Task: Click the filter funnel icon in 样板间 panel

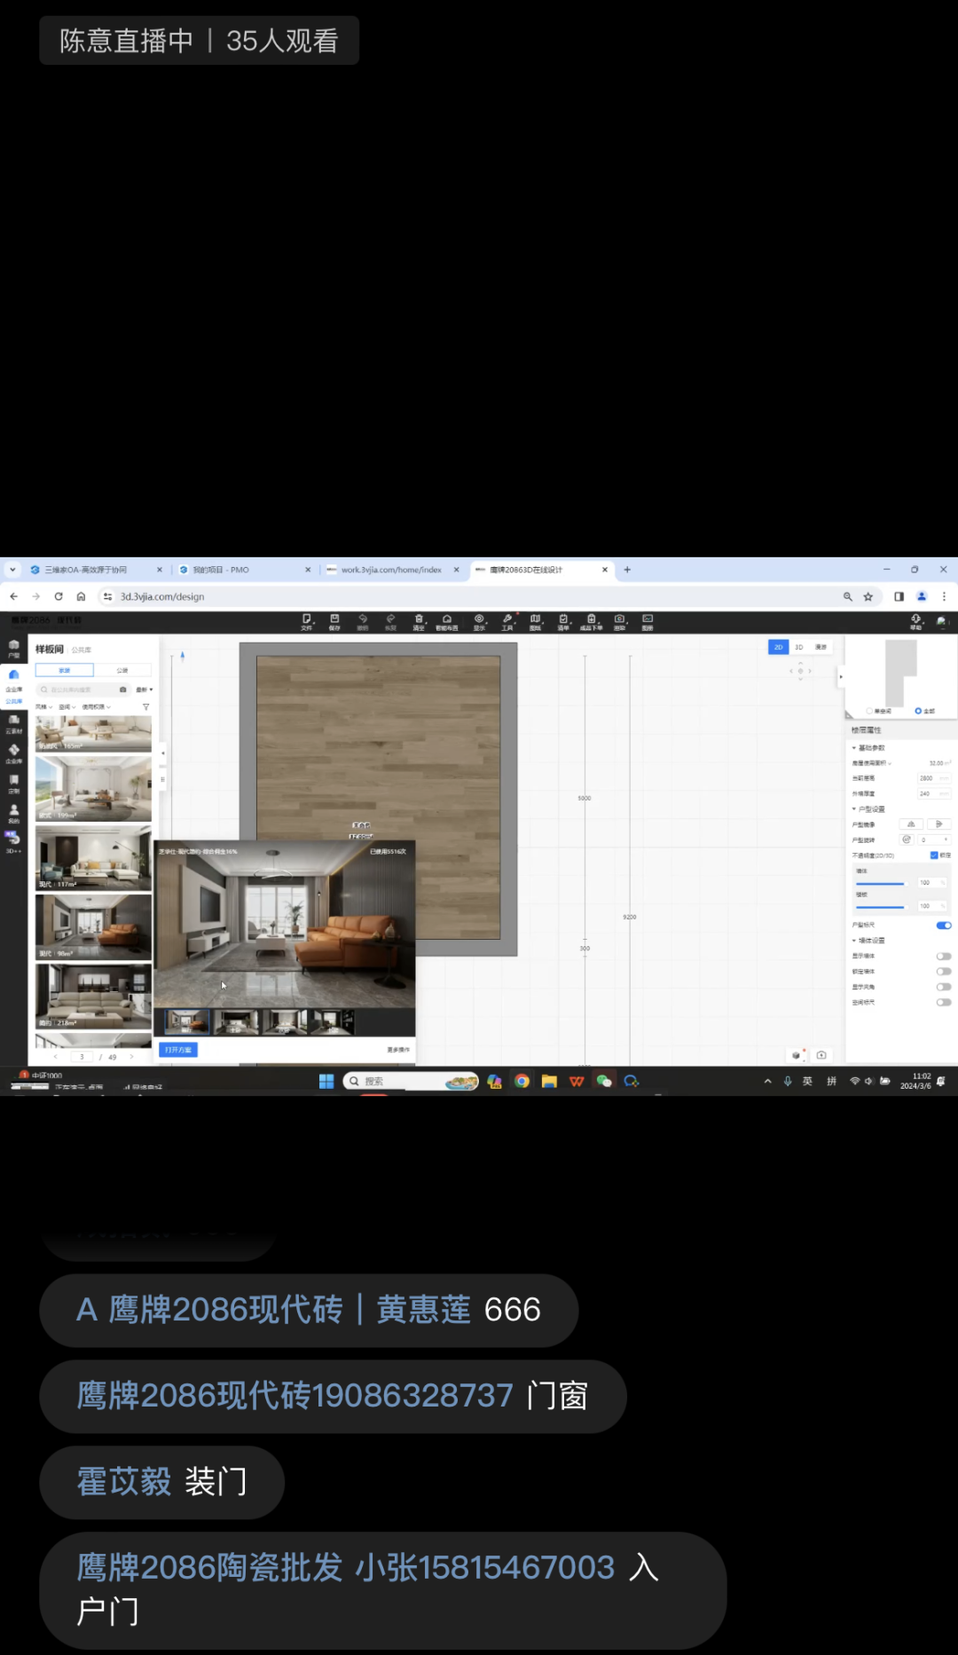Action: (146, 707)
